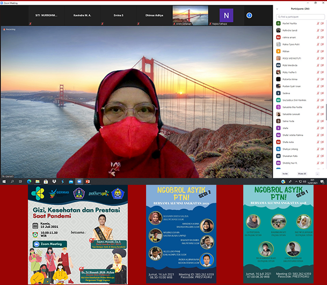This screenshot has height=285, width=327.
Task: Launch Microsoft Edge from the taskbar
Action: coord(28,182)
